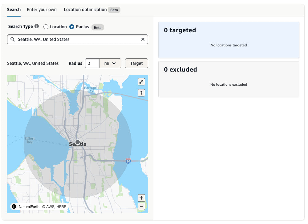
Task: Select the Location search type
Action: pos(46,27)
